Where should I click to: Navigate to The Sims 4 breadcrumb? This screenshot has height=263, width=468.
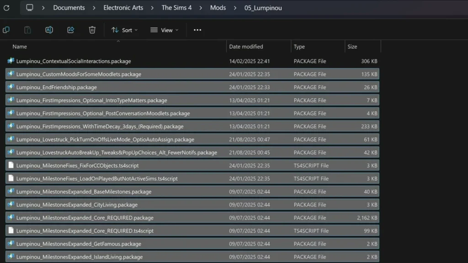(176, 8)
